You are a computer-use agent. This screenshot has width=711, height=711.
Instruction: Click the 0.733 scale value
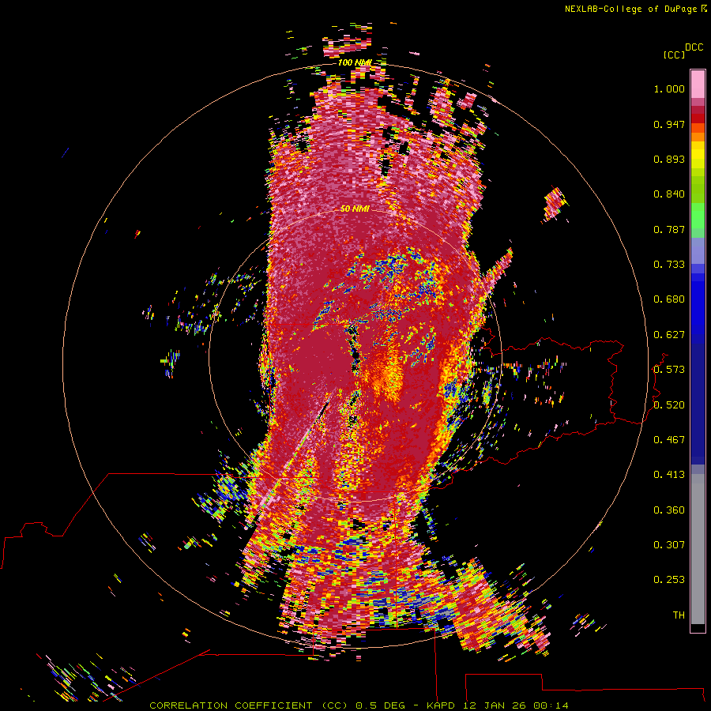tap(669, 265)
